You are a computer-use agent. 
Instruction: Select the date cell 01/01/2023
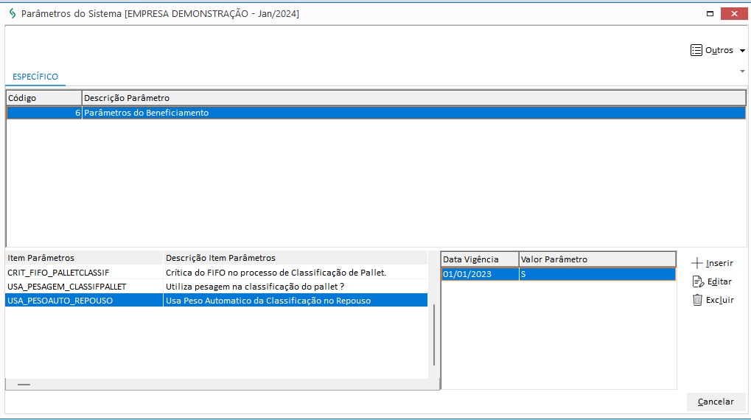coord(480,274)
